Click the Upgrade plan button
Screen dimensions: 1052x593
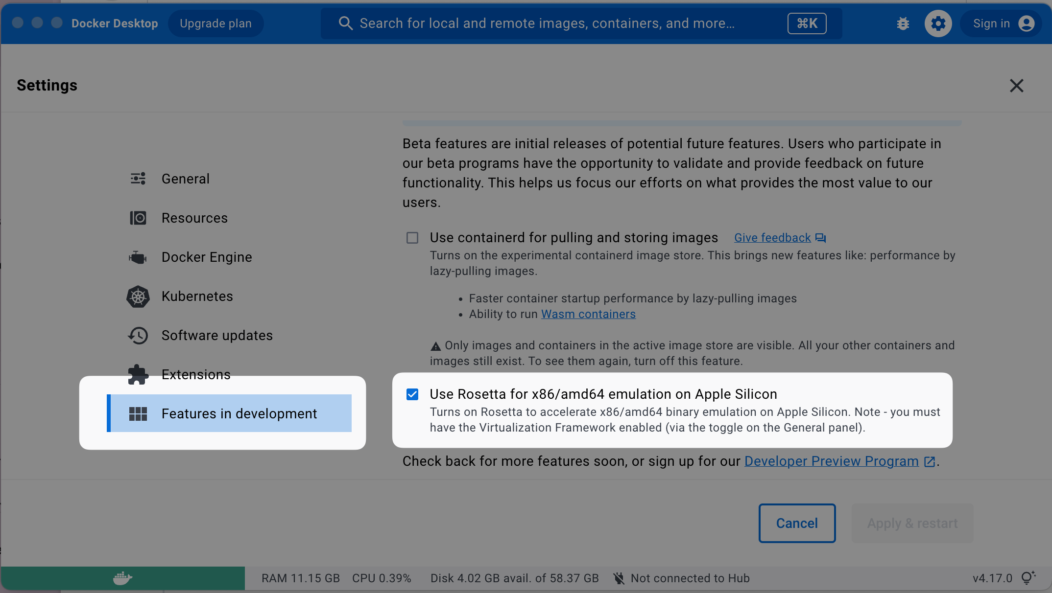pos(215,23)
